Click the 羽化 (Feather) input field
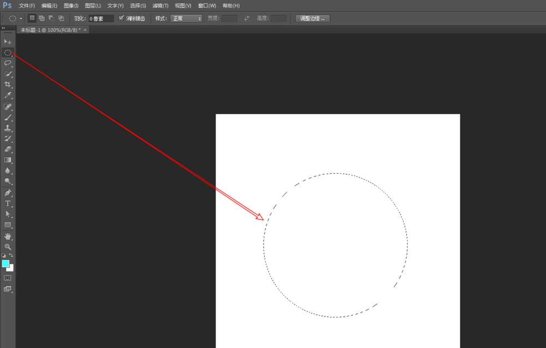This screenshot has width=546, height=348. click(101, 18)
